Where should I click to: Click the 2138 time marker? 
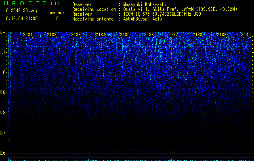[x=197, y=35]
